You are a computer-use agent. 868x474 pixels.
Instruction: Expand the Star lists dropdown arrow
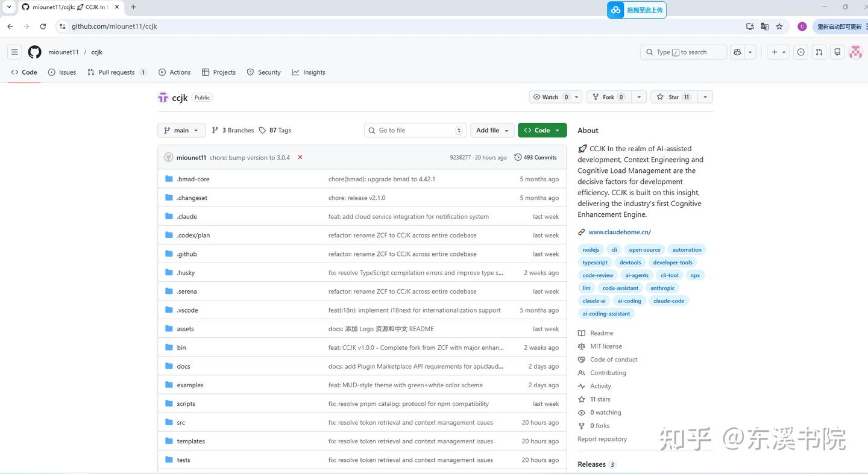[x=705, y=97]
